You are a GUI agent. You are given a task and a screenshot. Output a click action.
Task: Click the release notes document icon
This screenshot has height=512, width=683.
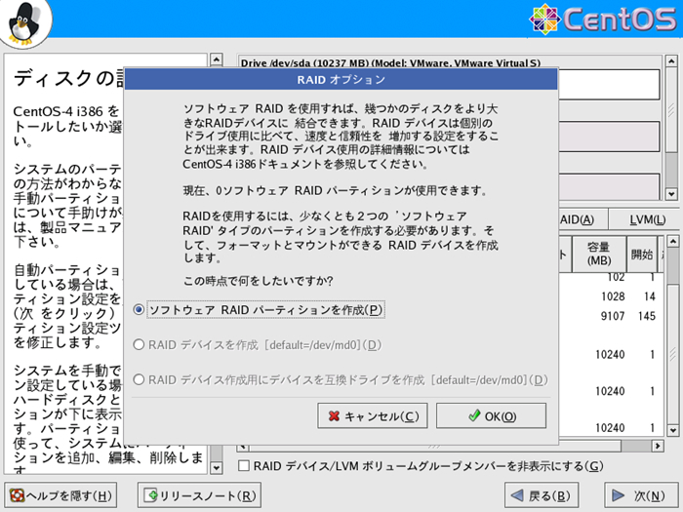151,495
